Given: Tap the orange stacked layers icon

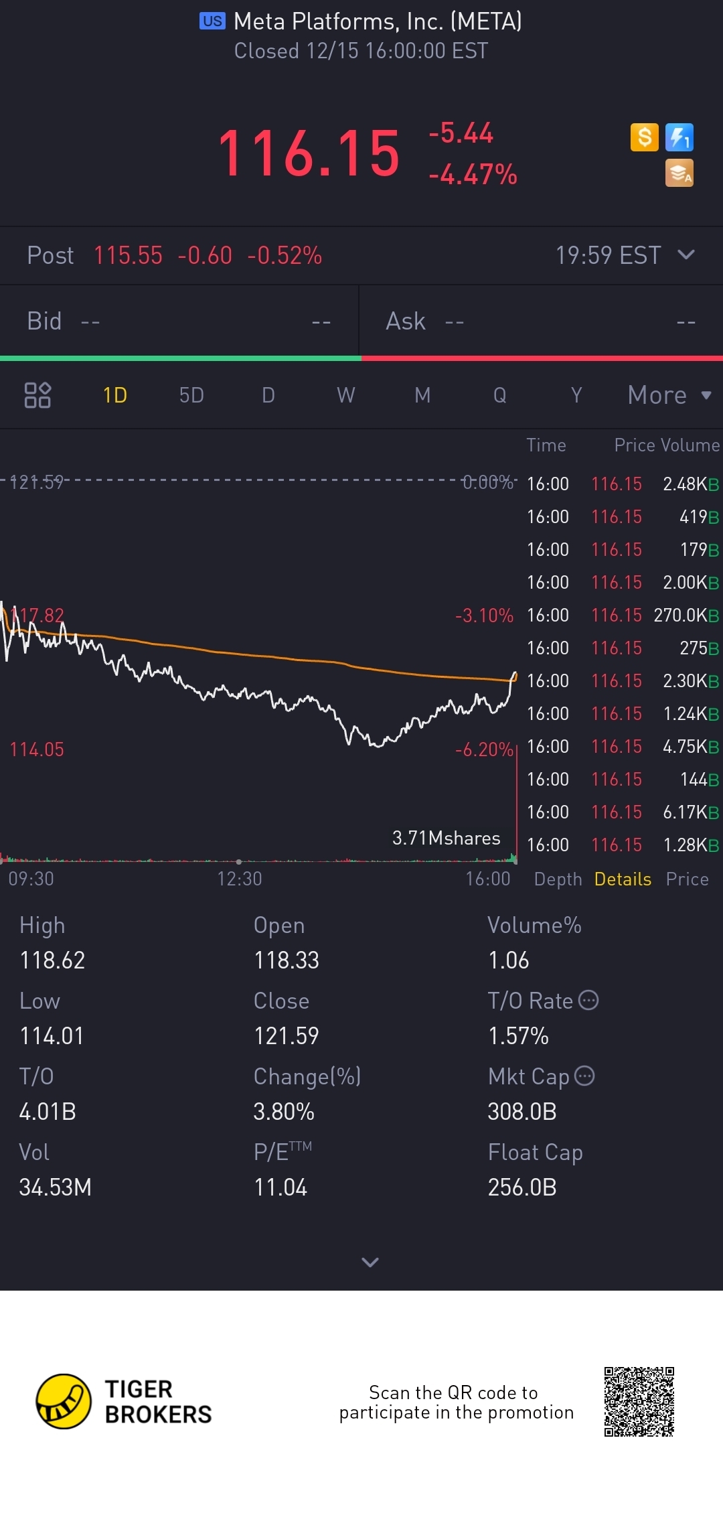Looking at the screenshot, I should (679, 173).
